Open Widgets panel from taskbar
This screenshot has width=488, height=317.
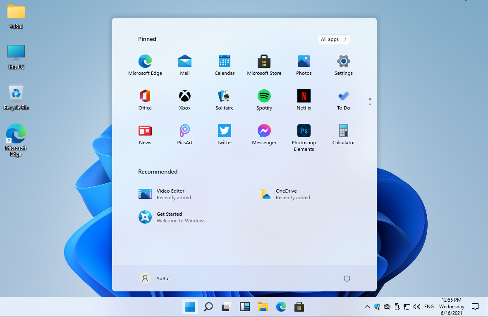tap(245, 307)
